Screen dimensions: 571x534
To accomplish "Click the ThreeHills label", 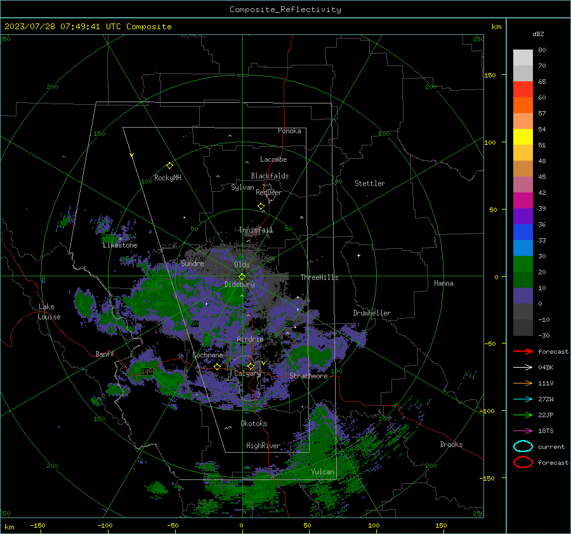I will coord(319,277).
